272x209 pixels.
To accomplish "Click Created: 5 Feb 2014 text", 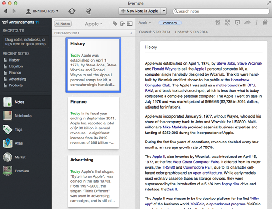I will pos(155,32).
